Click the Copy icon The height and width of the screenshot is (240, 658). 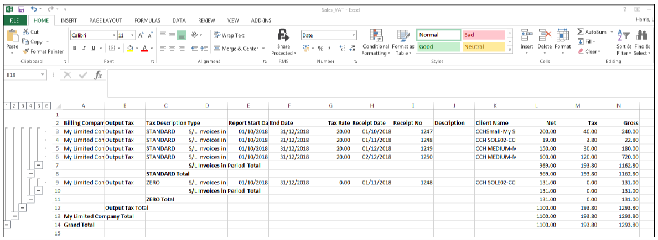(25, 41)
